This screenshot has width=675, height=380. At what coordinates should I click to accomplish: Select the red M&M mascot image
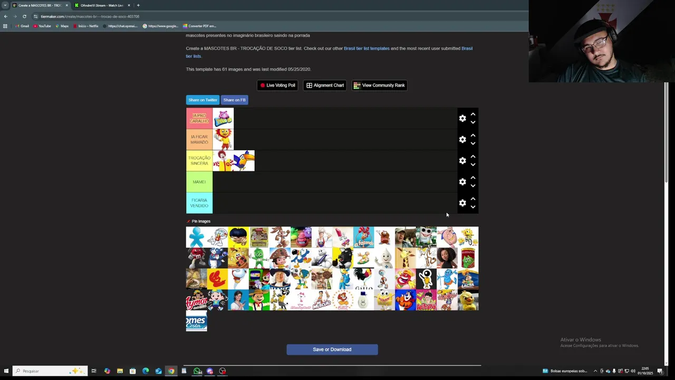pyautogui.click(x=197, y=258)
